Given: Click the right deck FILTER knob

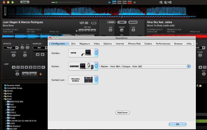Looking at the screenshot, I should coord(200,56).
